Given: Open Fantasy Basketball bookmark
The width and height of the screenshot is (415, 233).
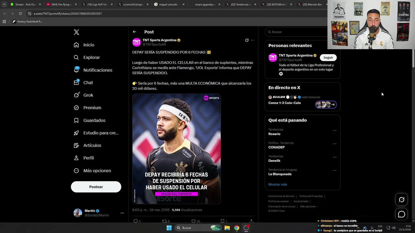Looking at the screenshot, I should click(28, 22).
